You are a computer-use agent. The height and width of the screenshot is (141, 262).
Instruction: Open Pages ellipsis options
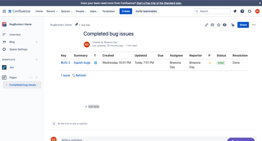31,78
